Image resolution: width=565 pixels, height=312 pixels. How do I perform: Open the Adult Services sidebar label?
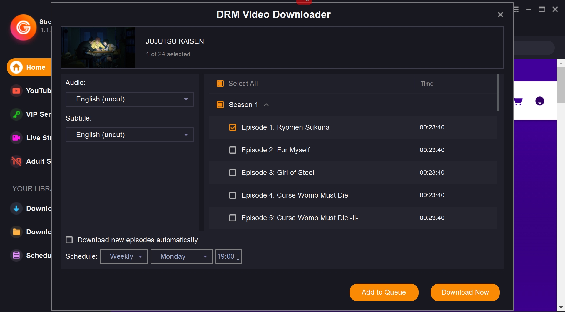39,161
